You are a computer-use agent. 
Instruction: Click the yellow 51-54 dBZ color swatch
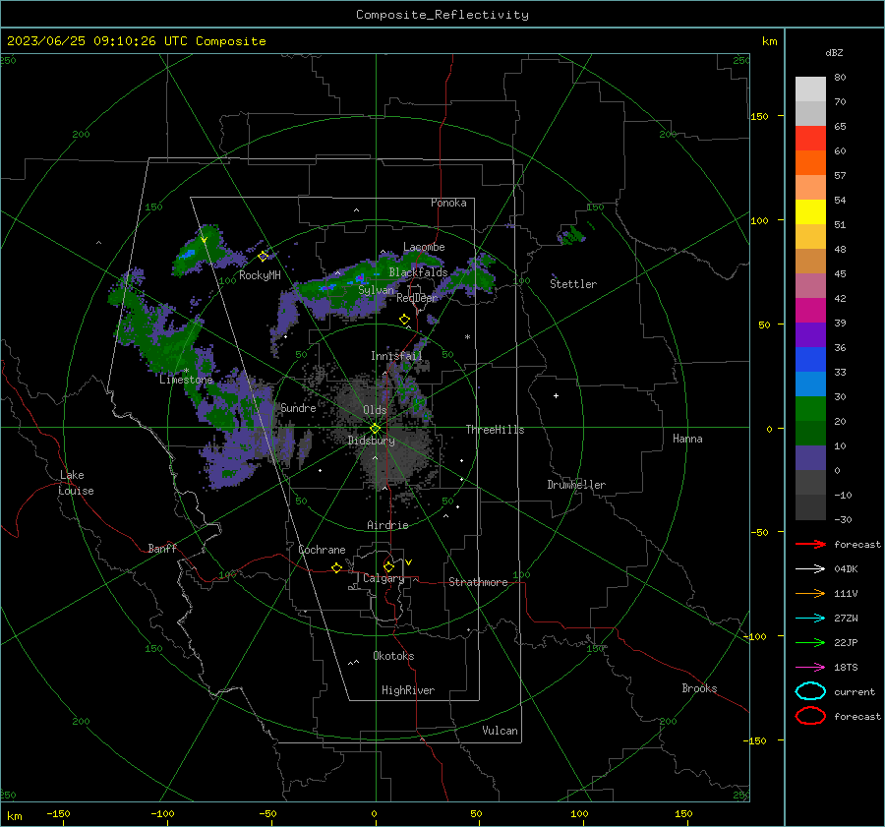click(x=810, y=212)
